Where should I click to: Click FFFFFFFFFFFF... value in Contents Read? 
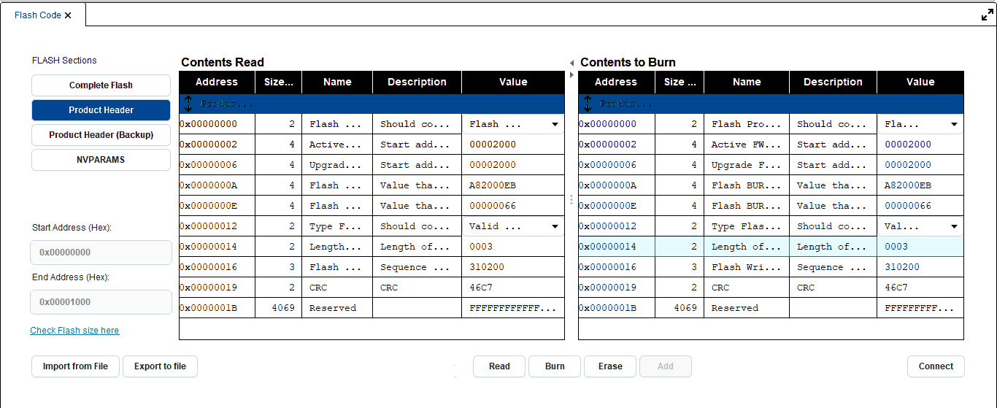pyautogui.click(x=513, y=308)
